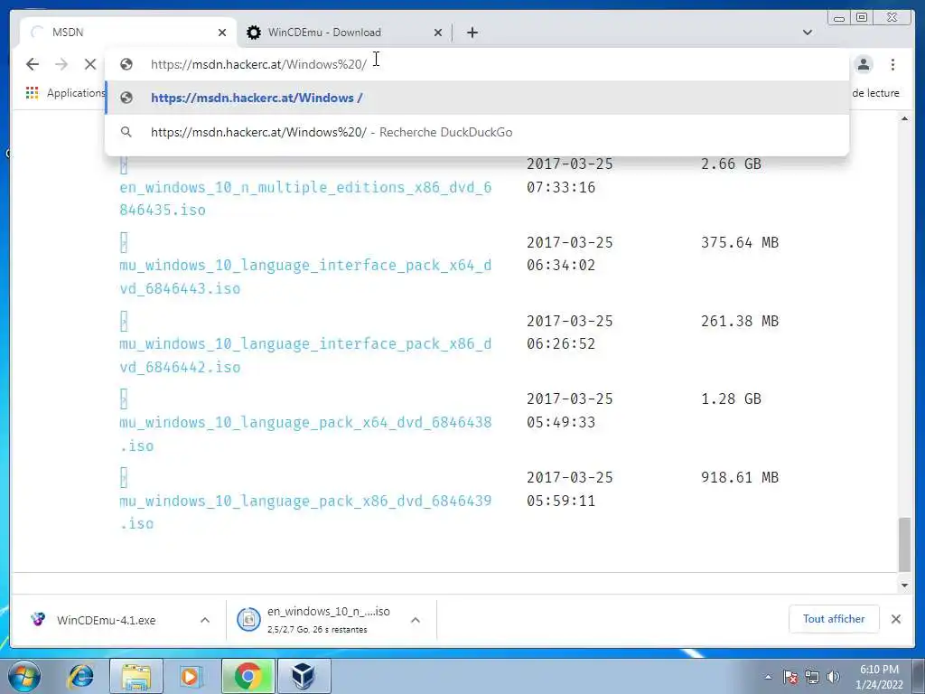
Task: Click the 2017-03-25 06:34:02 date
Action: pyautogui.click(x=570, y=254)
